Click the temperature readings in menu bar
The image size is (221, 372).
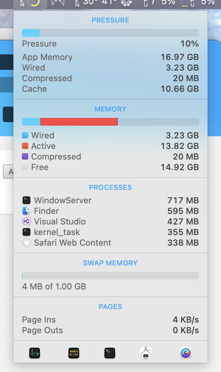(100, 2)
